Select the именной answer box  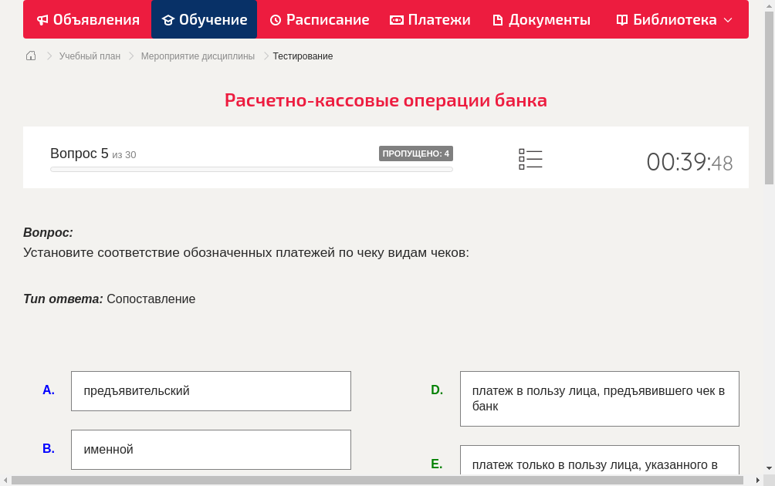[211, 449]
